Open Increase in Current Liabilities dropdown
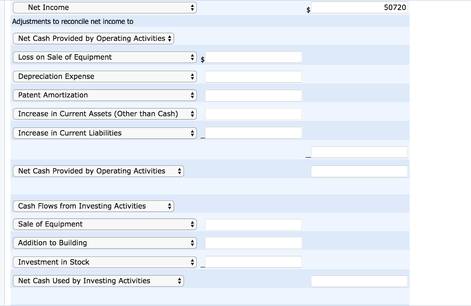Viewport: 471px width, 306px height. point(105,133)
